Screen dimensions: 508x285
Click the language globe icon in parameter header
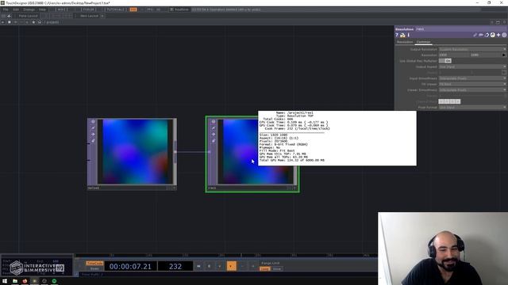tap(492, 35)
